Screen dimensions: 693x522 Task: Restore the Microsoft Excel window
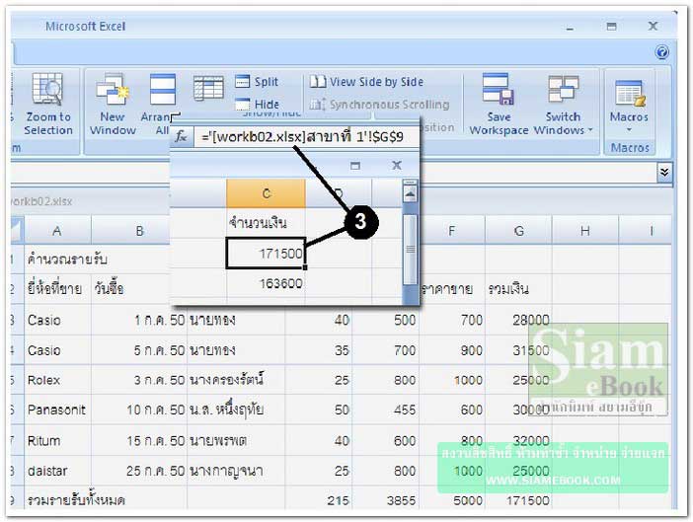click(612, 27)
